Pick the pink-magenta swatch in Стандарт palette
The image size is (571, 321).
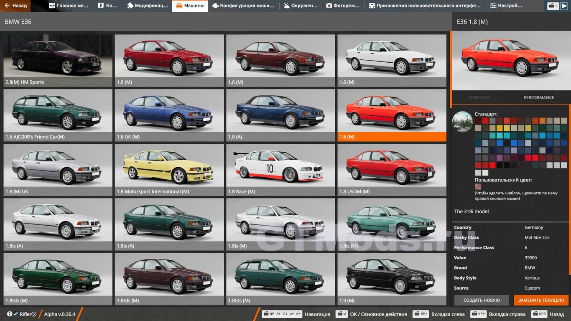(500, 158)
